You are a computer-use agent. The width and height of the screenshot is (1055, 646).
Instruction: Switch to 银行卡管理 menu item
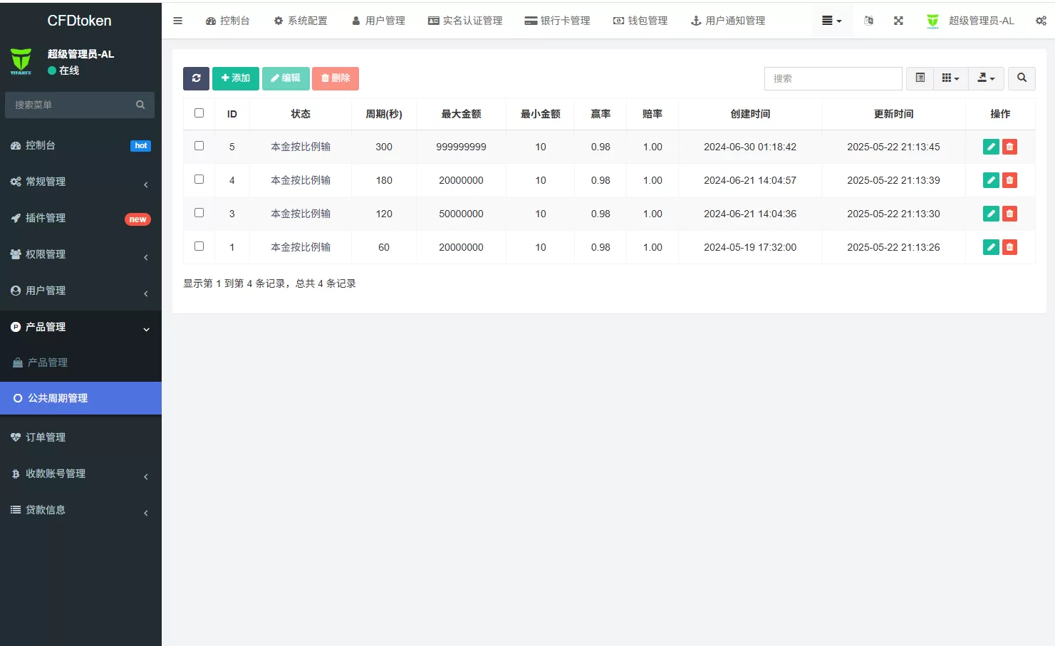(x=557, y=21)
